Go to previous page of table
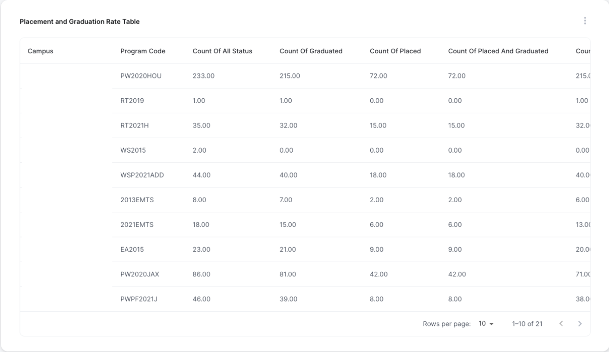 point(561,324)
